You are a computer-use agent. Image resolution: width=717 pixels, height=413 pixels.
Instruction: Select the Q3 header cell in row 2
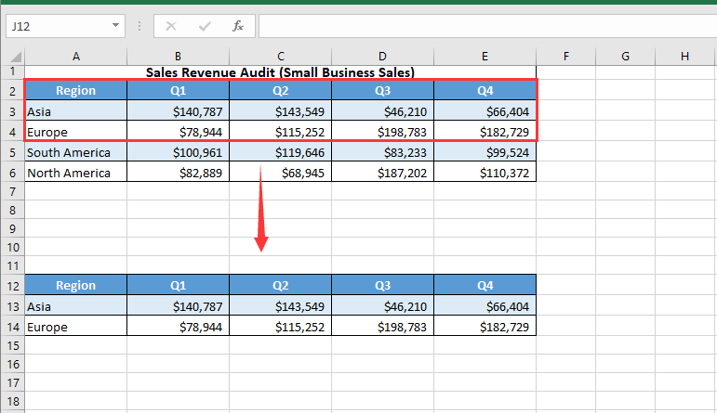click(382, 91)
